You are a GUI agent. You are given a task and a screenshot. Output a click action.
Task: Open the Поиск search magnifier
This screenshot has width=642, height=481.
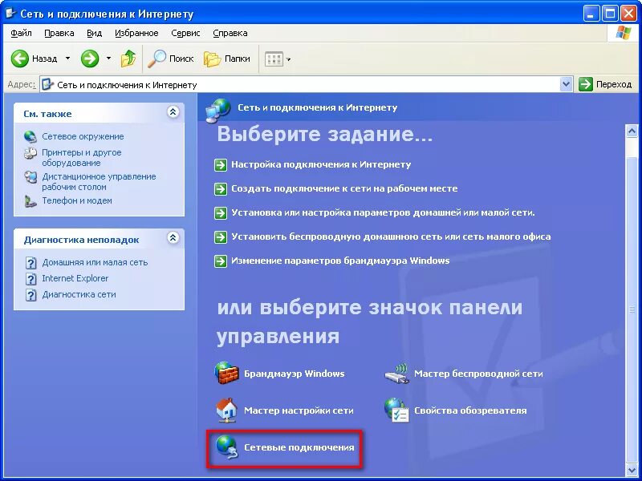[156, 59]
